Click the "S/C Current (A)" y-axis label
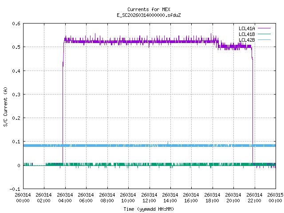 point(5,106)
